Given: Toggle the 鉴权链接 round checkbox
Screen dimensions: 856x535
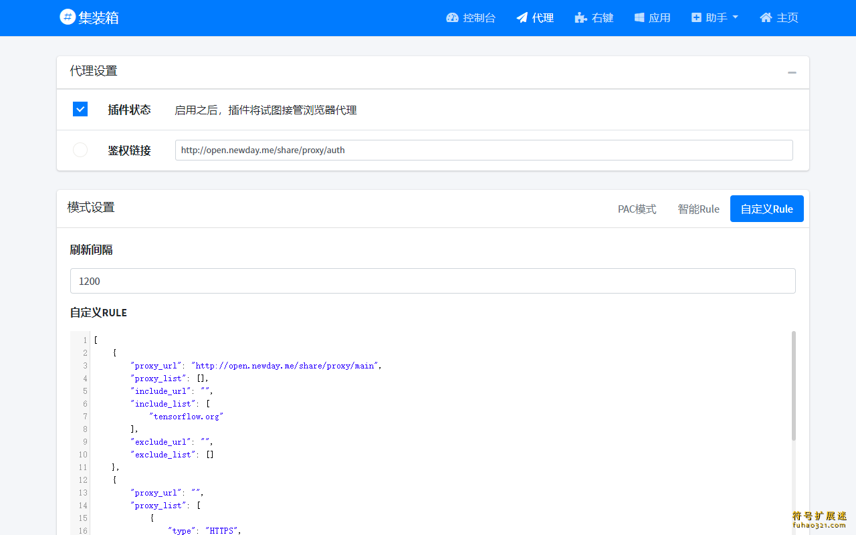Looking at the screenshot, I should 80,150.
